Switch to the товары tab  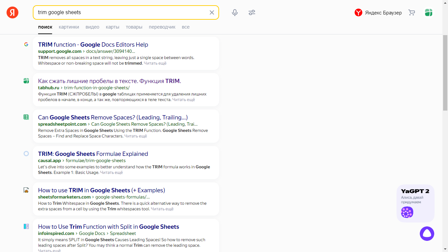click(x=134, y=27)
